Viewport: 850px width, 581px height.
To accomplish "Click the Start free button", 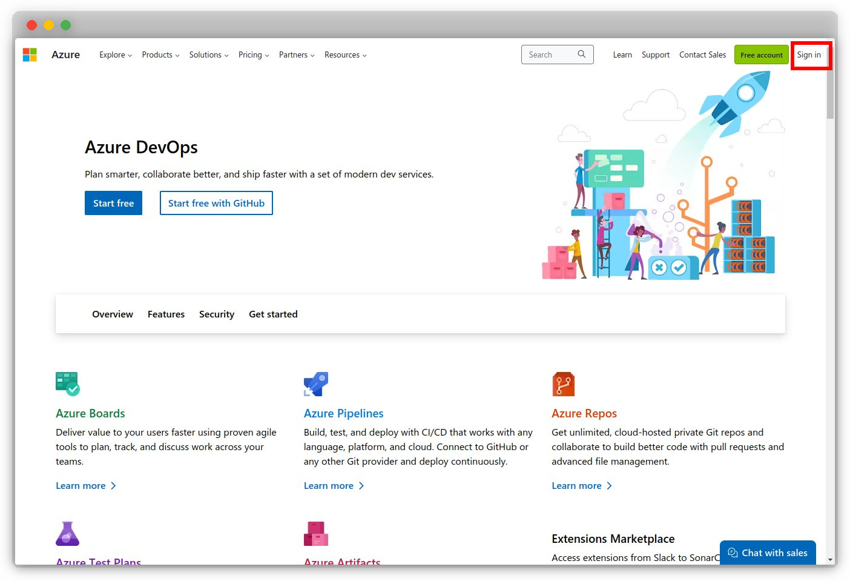I will tap(113, 203).
